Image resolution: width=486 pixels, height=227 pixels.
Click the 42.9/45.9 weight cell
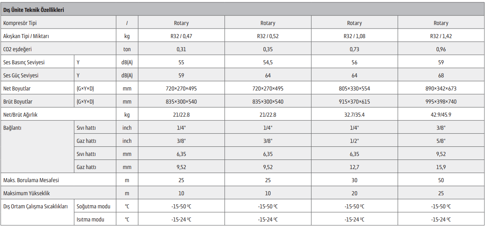(x=441, y=115)
